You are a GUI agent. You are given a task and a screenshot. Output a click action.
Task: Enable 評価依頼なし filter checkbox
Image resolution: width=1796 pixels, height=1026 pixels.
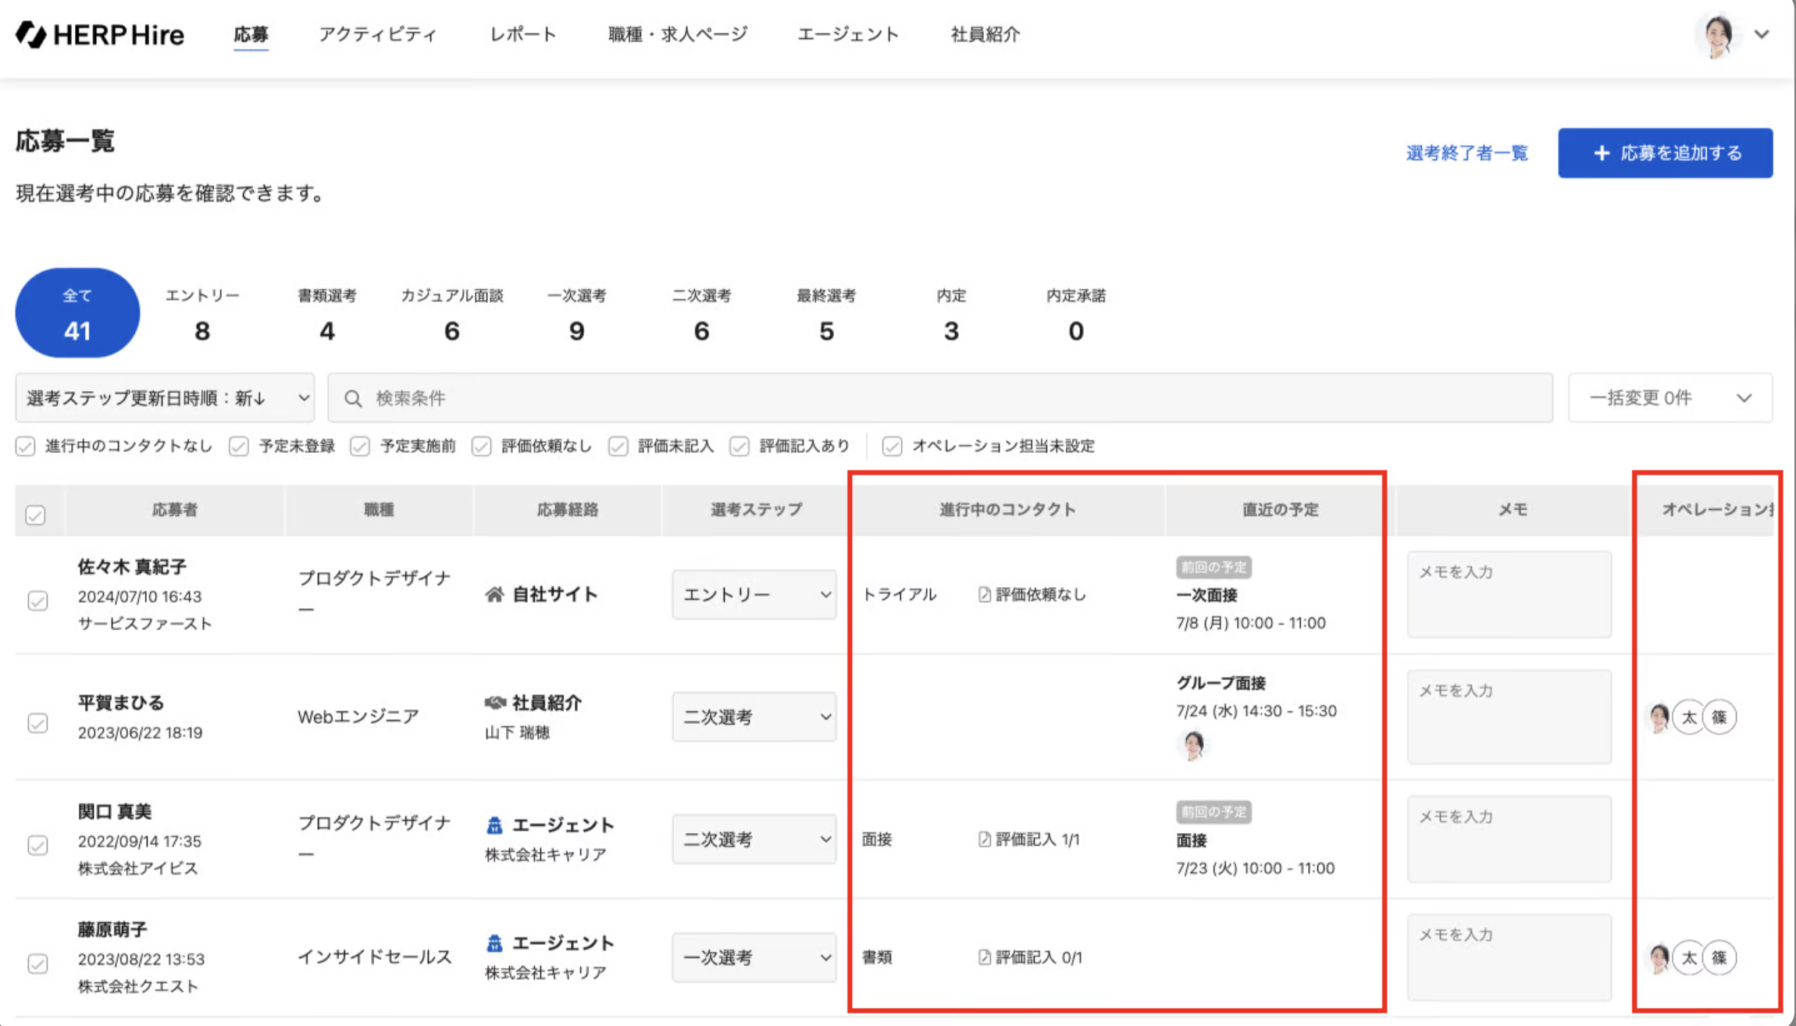click(482, 447)
